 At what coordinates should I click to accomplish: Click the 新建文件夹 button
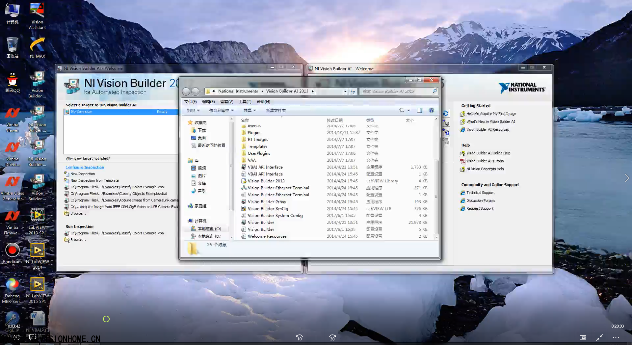(x=276, y=111)
